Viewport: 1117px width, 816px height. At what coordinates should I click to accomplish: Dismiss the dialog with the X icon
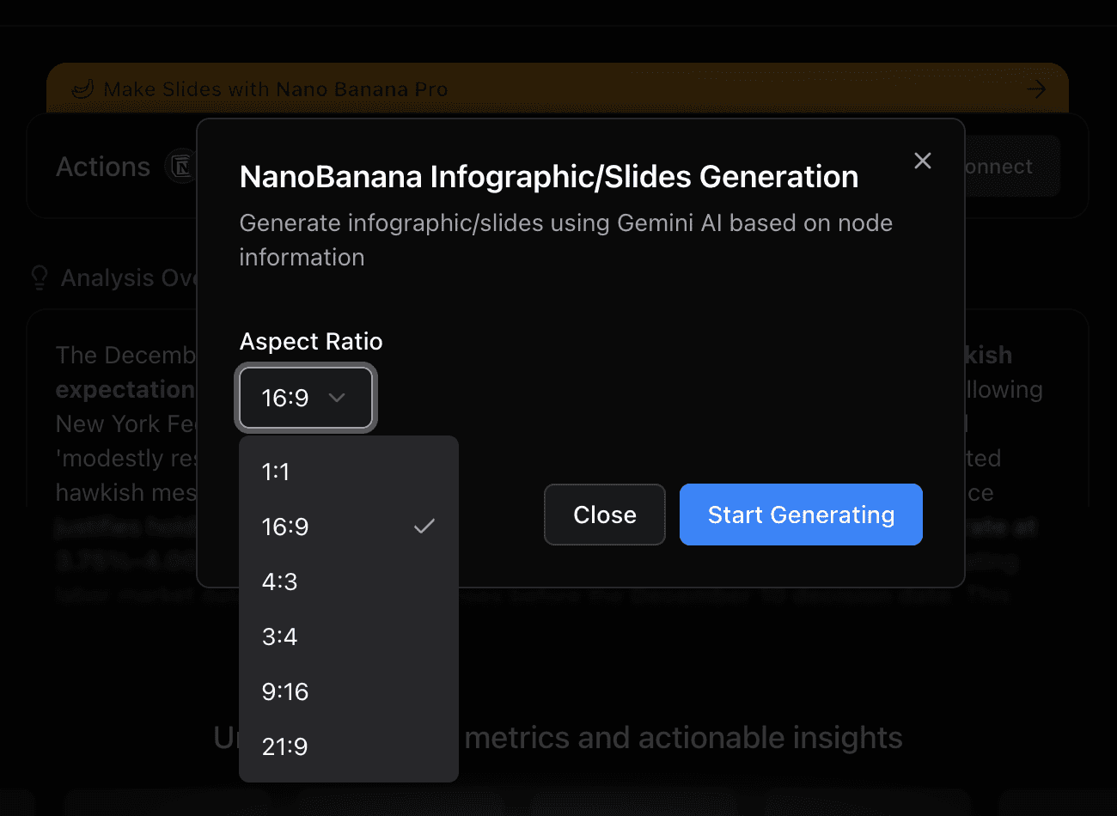923,161
